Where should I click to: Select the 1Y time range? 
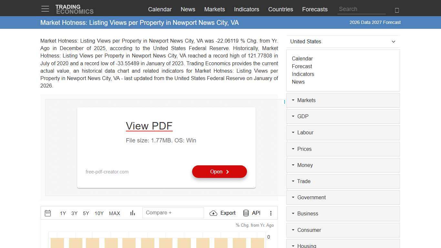click(x=63, y=213)
